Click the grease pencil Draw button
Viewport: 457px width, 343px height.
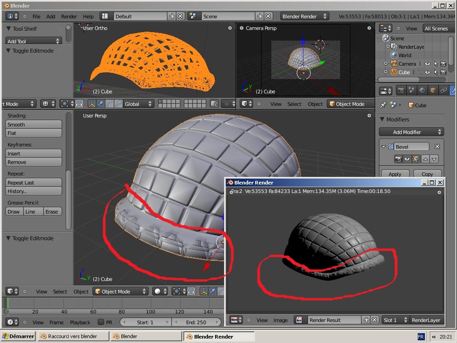point(14,211)
